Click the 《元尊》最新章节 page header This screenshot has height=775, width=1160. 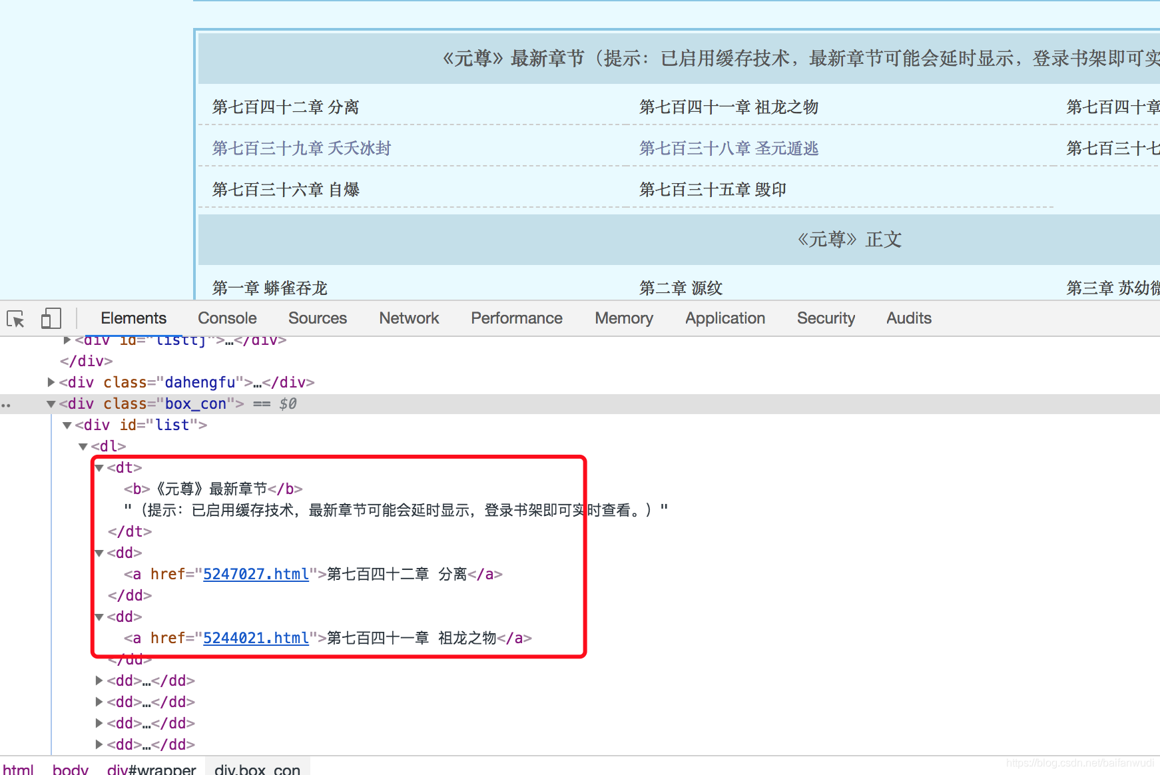point(513,59)
